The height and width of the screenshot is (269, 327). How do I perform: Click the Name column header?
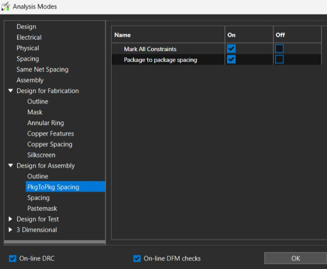point(168,35)
